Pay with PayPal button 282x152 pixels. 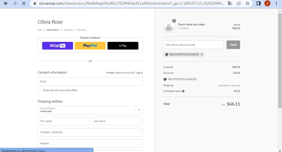click(x=90, y=46)
